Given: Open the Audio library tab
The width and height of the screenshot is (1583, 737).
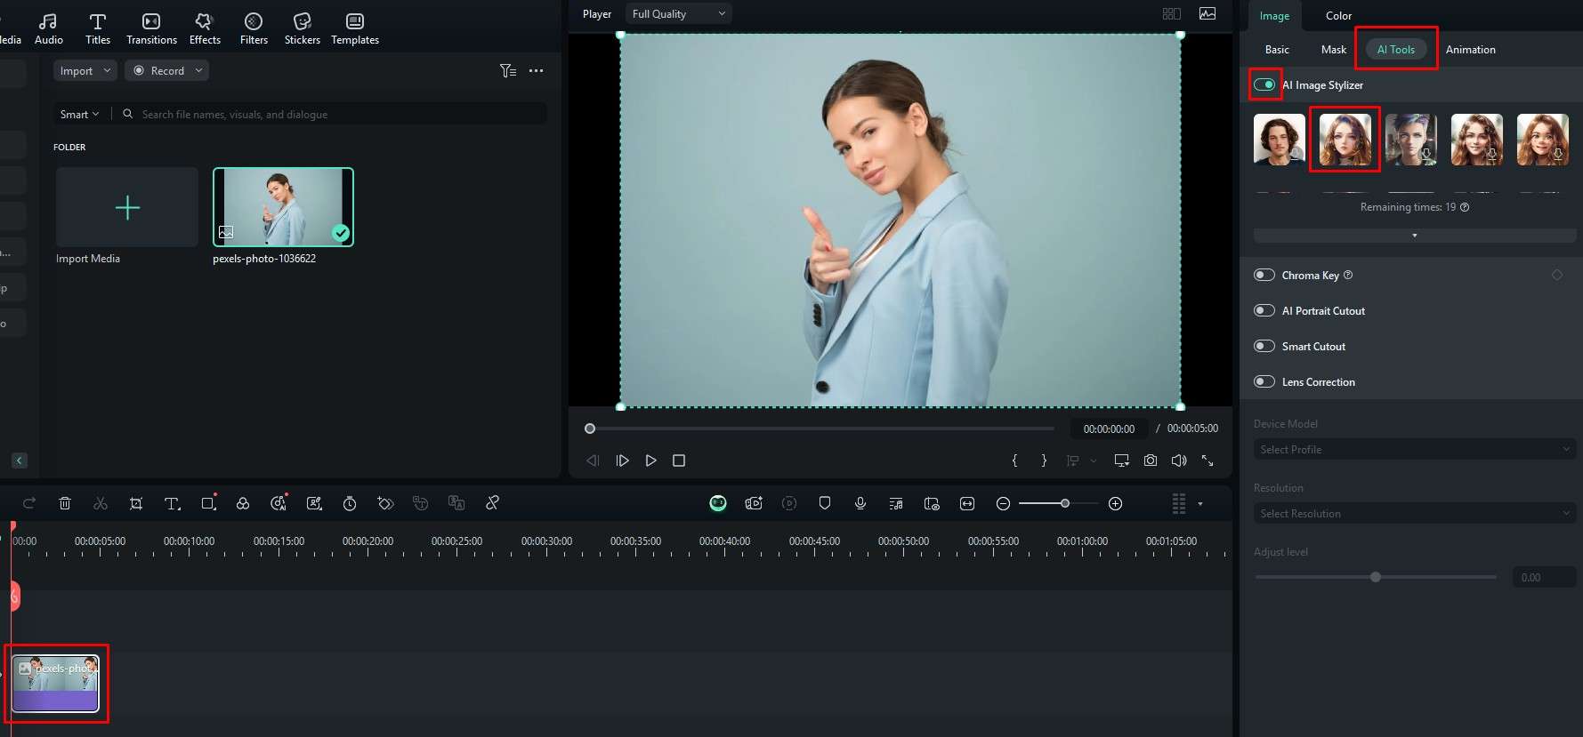Looking at the screenshot, I should tap(48, 28).
